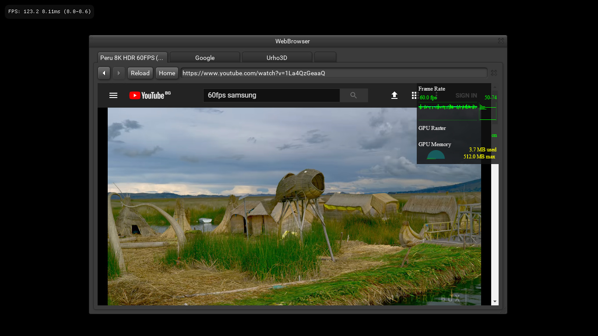Run the YouTube search magnifier button
The height and width of the screenshot is (336, 598).
click(354, 95)
